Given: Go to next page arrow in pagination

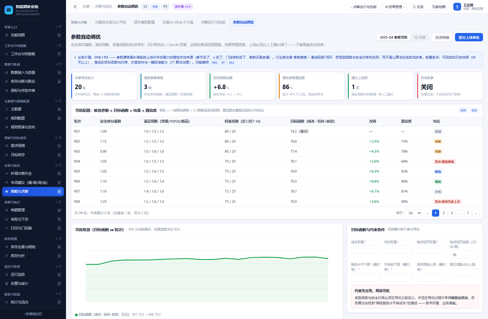Looking at the screenshot, I should click(476, 213).
